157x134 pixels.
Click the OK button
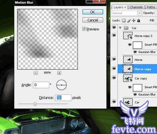point(93,12)
